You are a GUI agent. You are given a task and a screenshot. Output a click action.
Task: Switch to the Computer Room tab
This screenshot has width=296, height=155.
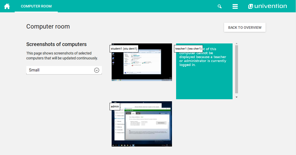click(36, 6)
